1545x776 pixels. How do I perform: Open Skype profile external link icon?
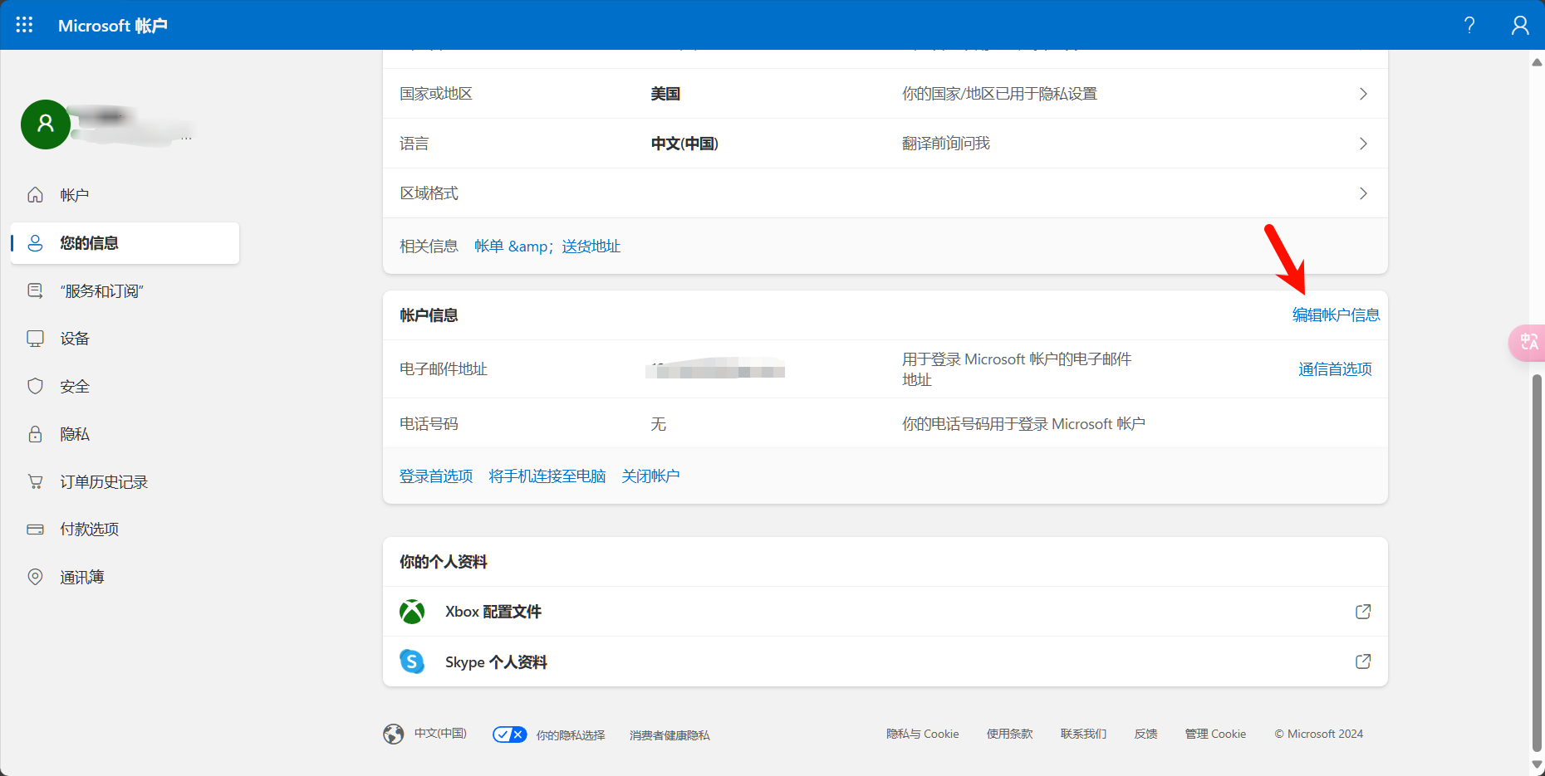[1363, 661]
